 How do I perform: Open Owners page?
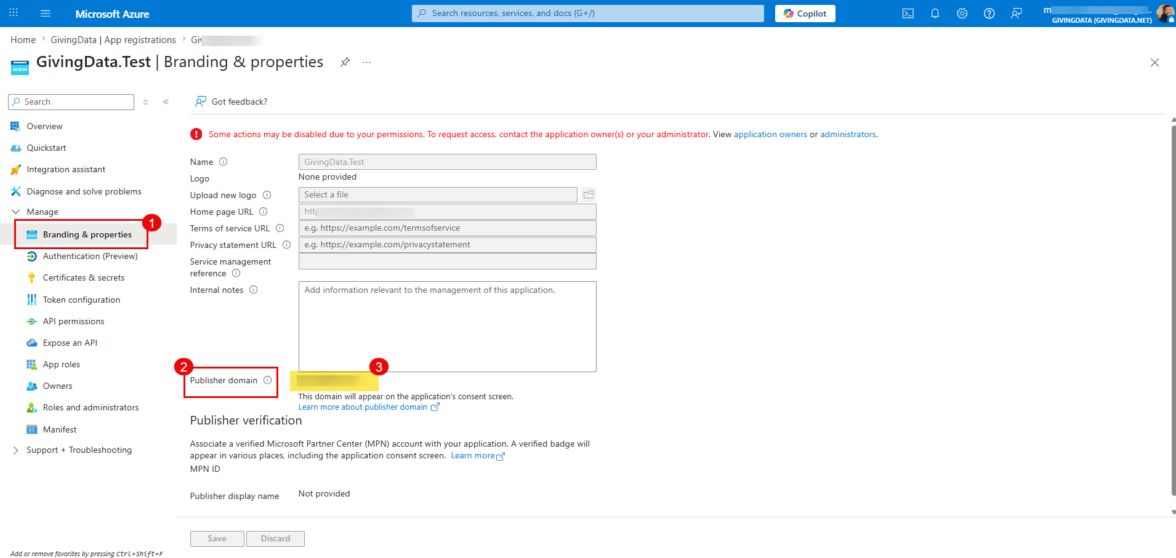coord(57,386)
